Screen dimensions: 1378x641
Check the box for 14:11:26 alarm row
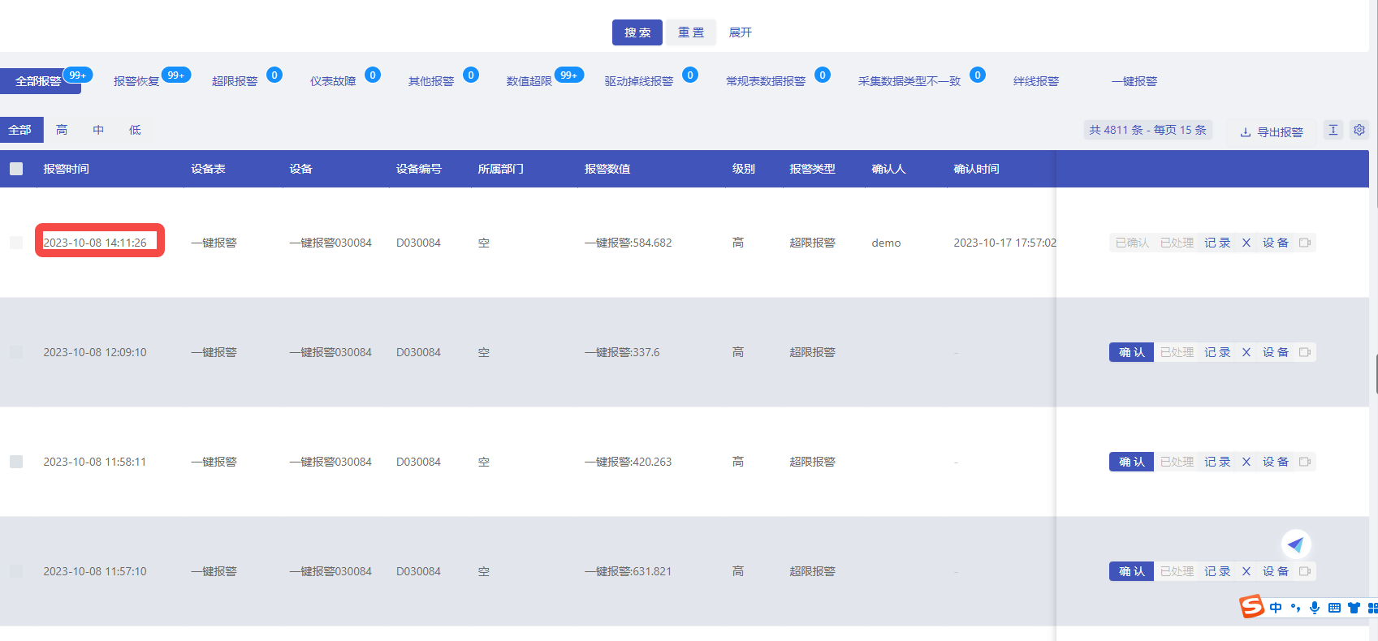pos(16,243)
